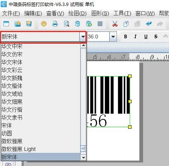
Task: Open print preview magnifier icon
Action: [x=66, y=24]
